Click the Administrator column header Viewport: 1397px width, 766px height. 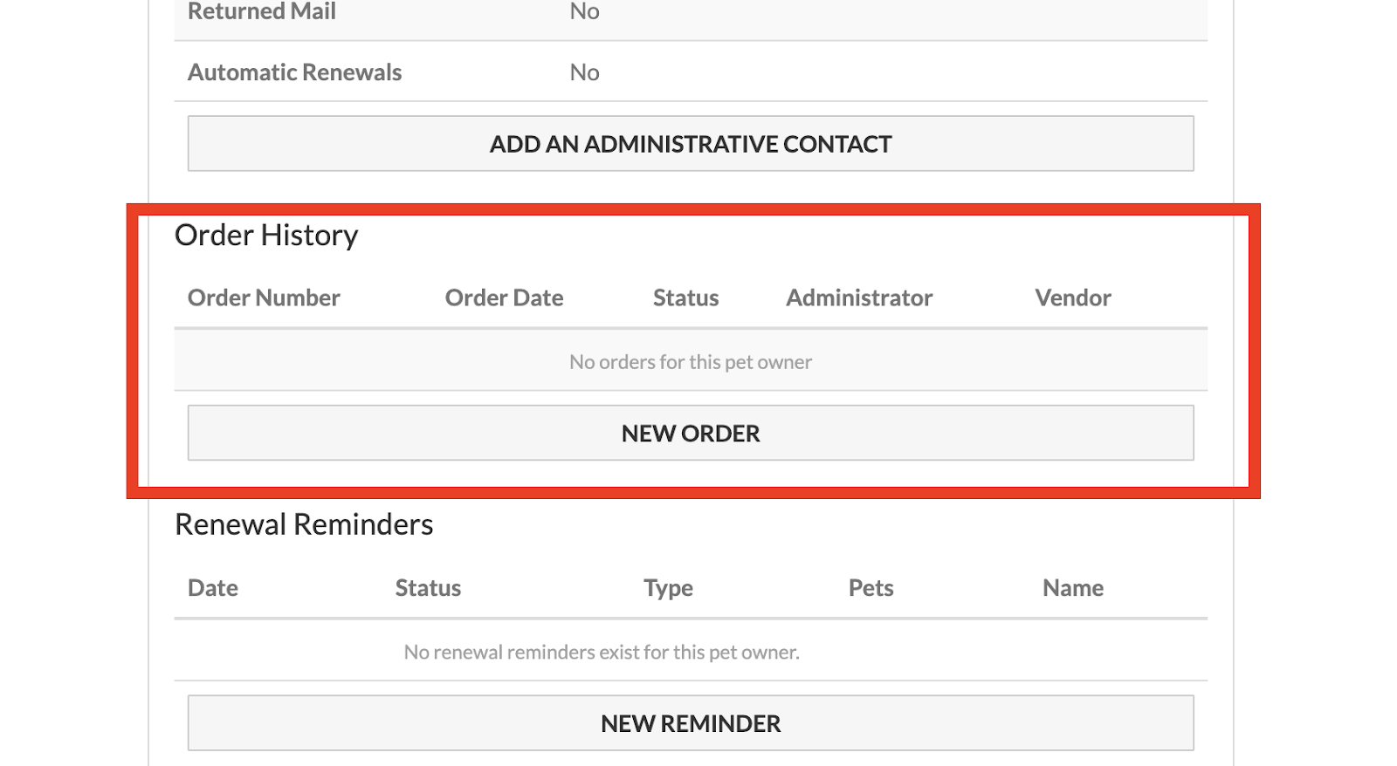(858, 298)
